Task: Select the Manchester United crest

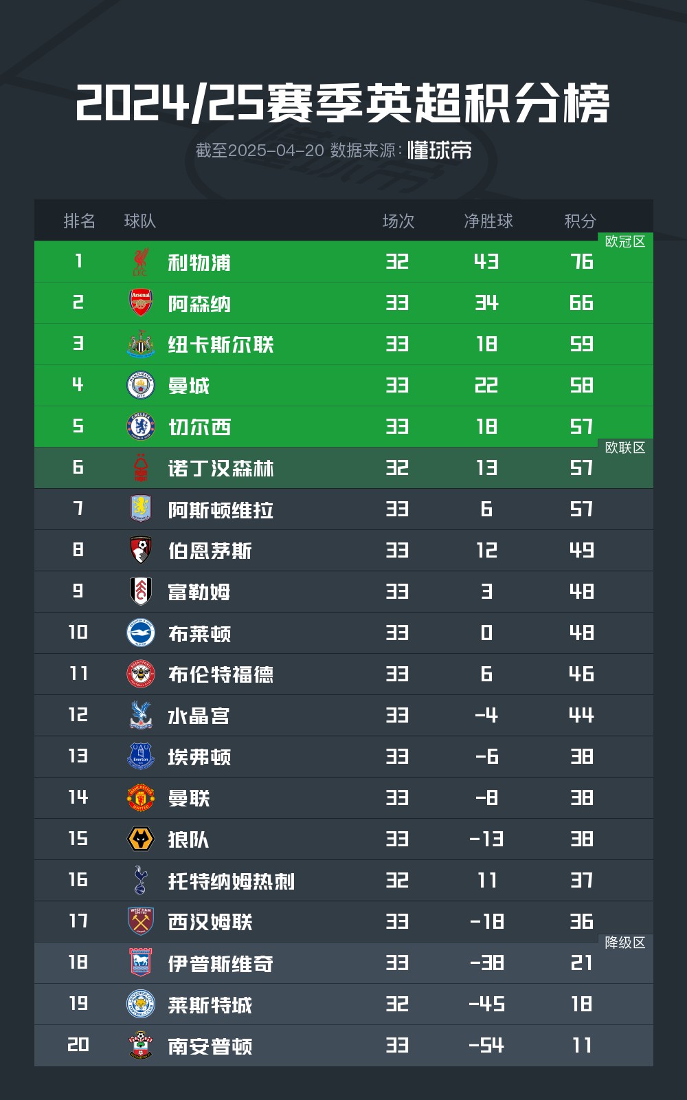Action: (141, 797)
